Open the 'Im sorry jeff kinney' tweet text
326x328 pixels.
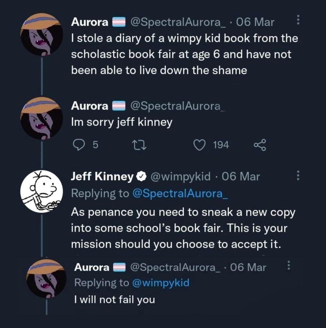[121, 122]
